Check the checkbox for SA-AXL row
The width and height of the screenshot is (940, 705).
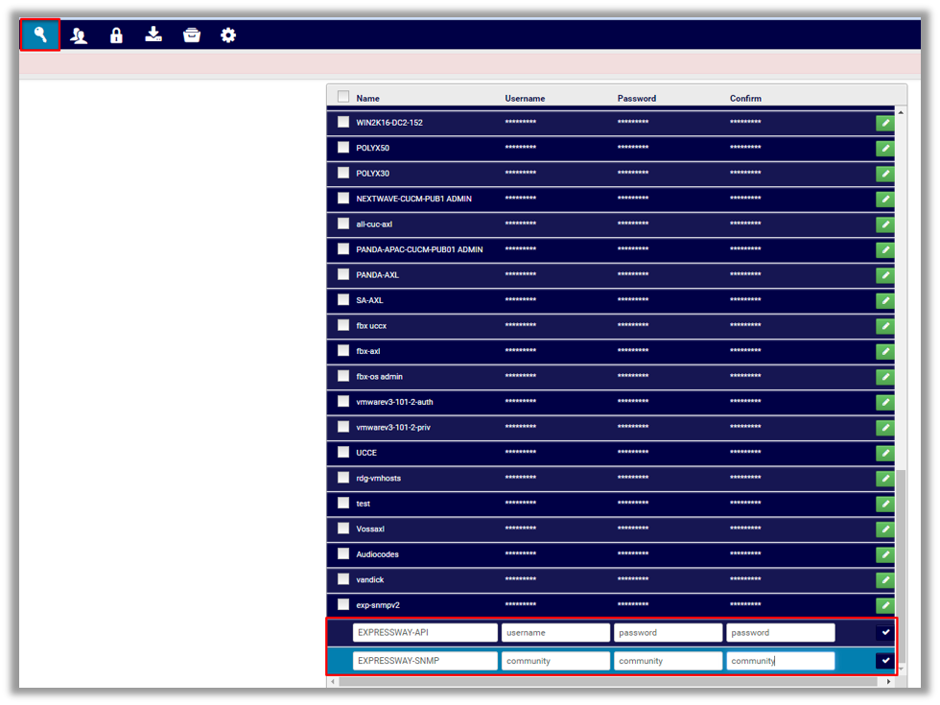point(342,300)
